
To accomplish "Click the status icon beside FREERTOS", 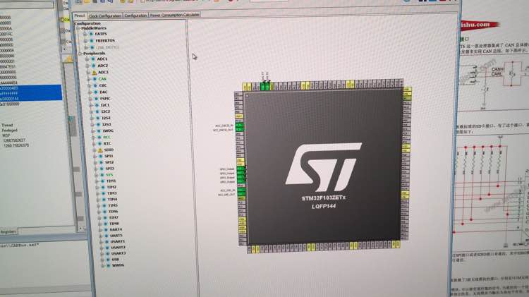I will pos(92,41).
